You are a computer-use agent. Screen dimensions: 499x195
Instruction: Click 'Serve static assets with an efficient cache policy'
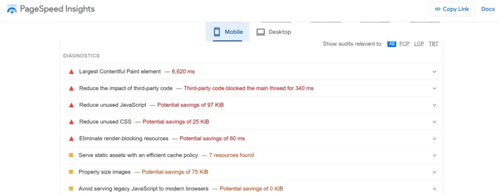(x=138, y=155)
